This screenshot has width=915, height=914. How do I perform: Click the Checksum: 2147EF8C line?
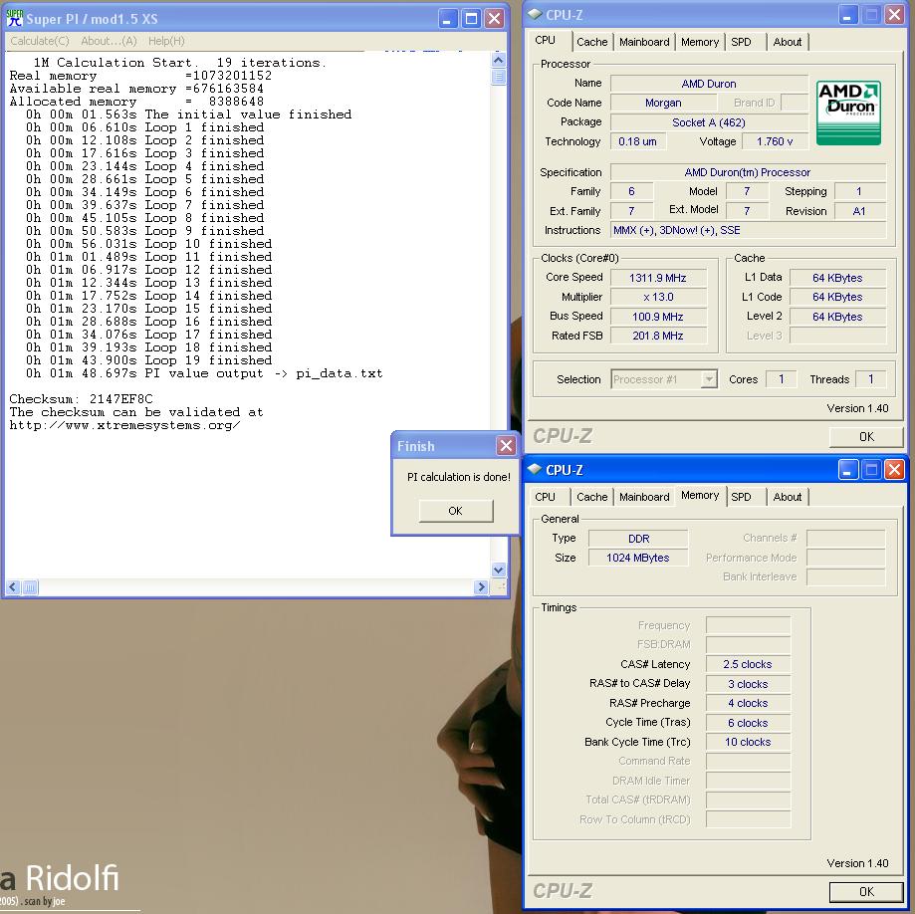pos(81,399)
